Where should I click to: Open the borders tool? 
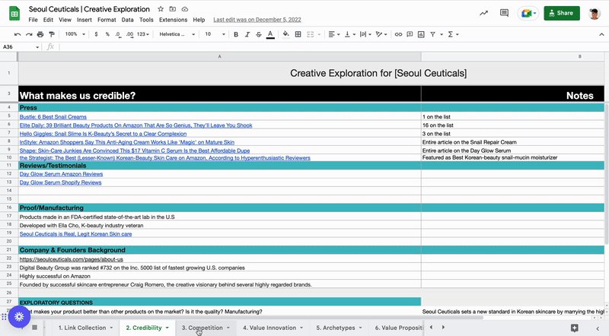pos(298,34)
